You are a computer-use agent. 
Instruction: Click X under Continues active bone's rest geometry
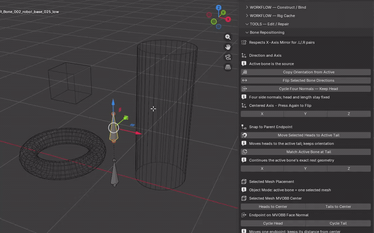click(262, 169)
